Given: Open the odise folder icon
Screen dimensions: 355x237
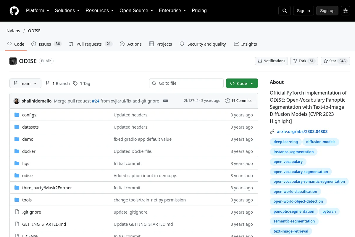Looking at the screenshot, I should (x=17, y=176).
